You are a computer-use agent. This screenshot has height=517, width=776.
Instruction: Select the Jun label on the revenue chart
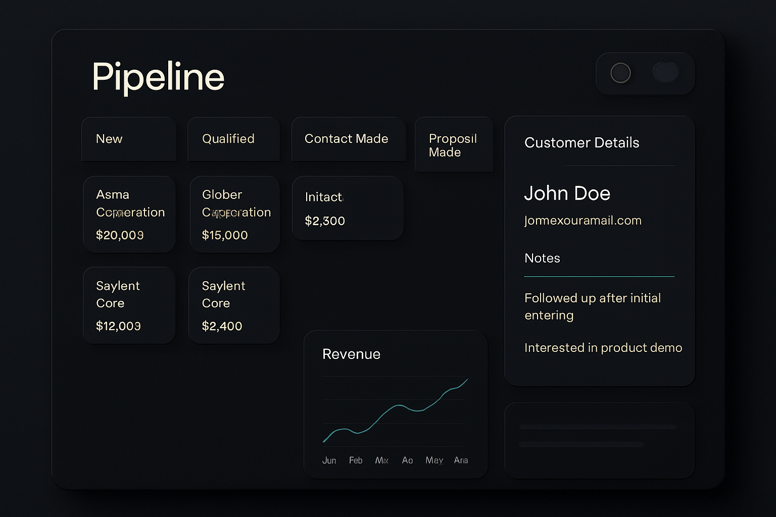(x=329, y=460)
